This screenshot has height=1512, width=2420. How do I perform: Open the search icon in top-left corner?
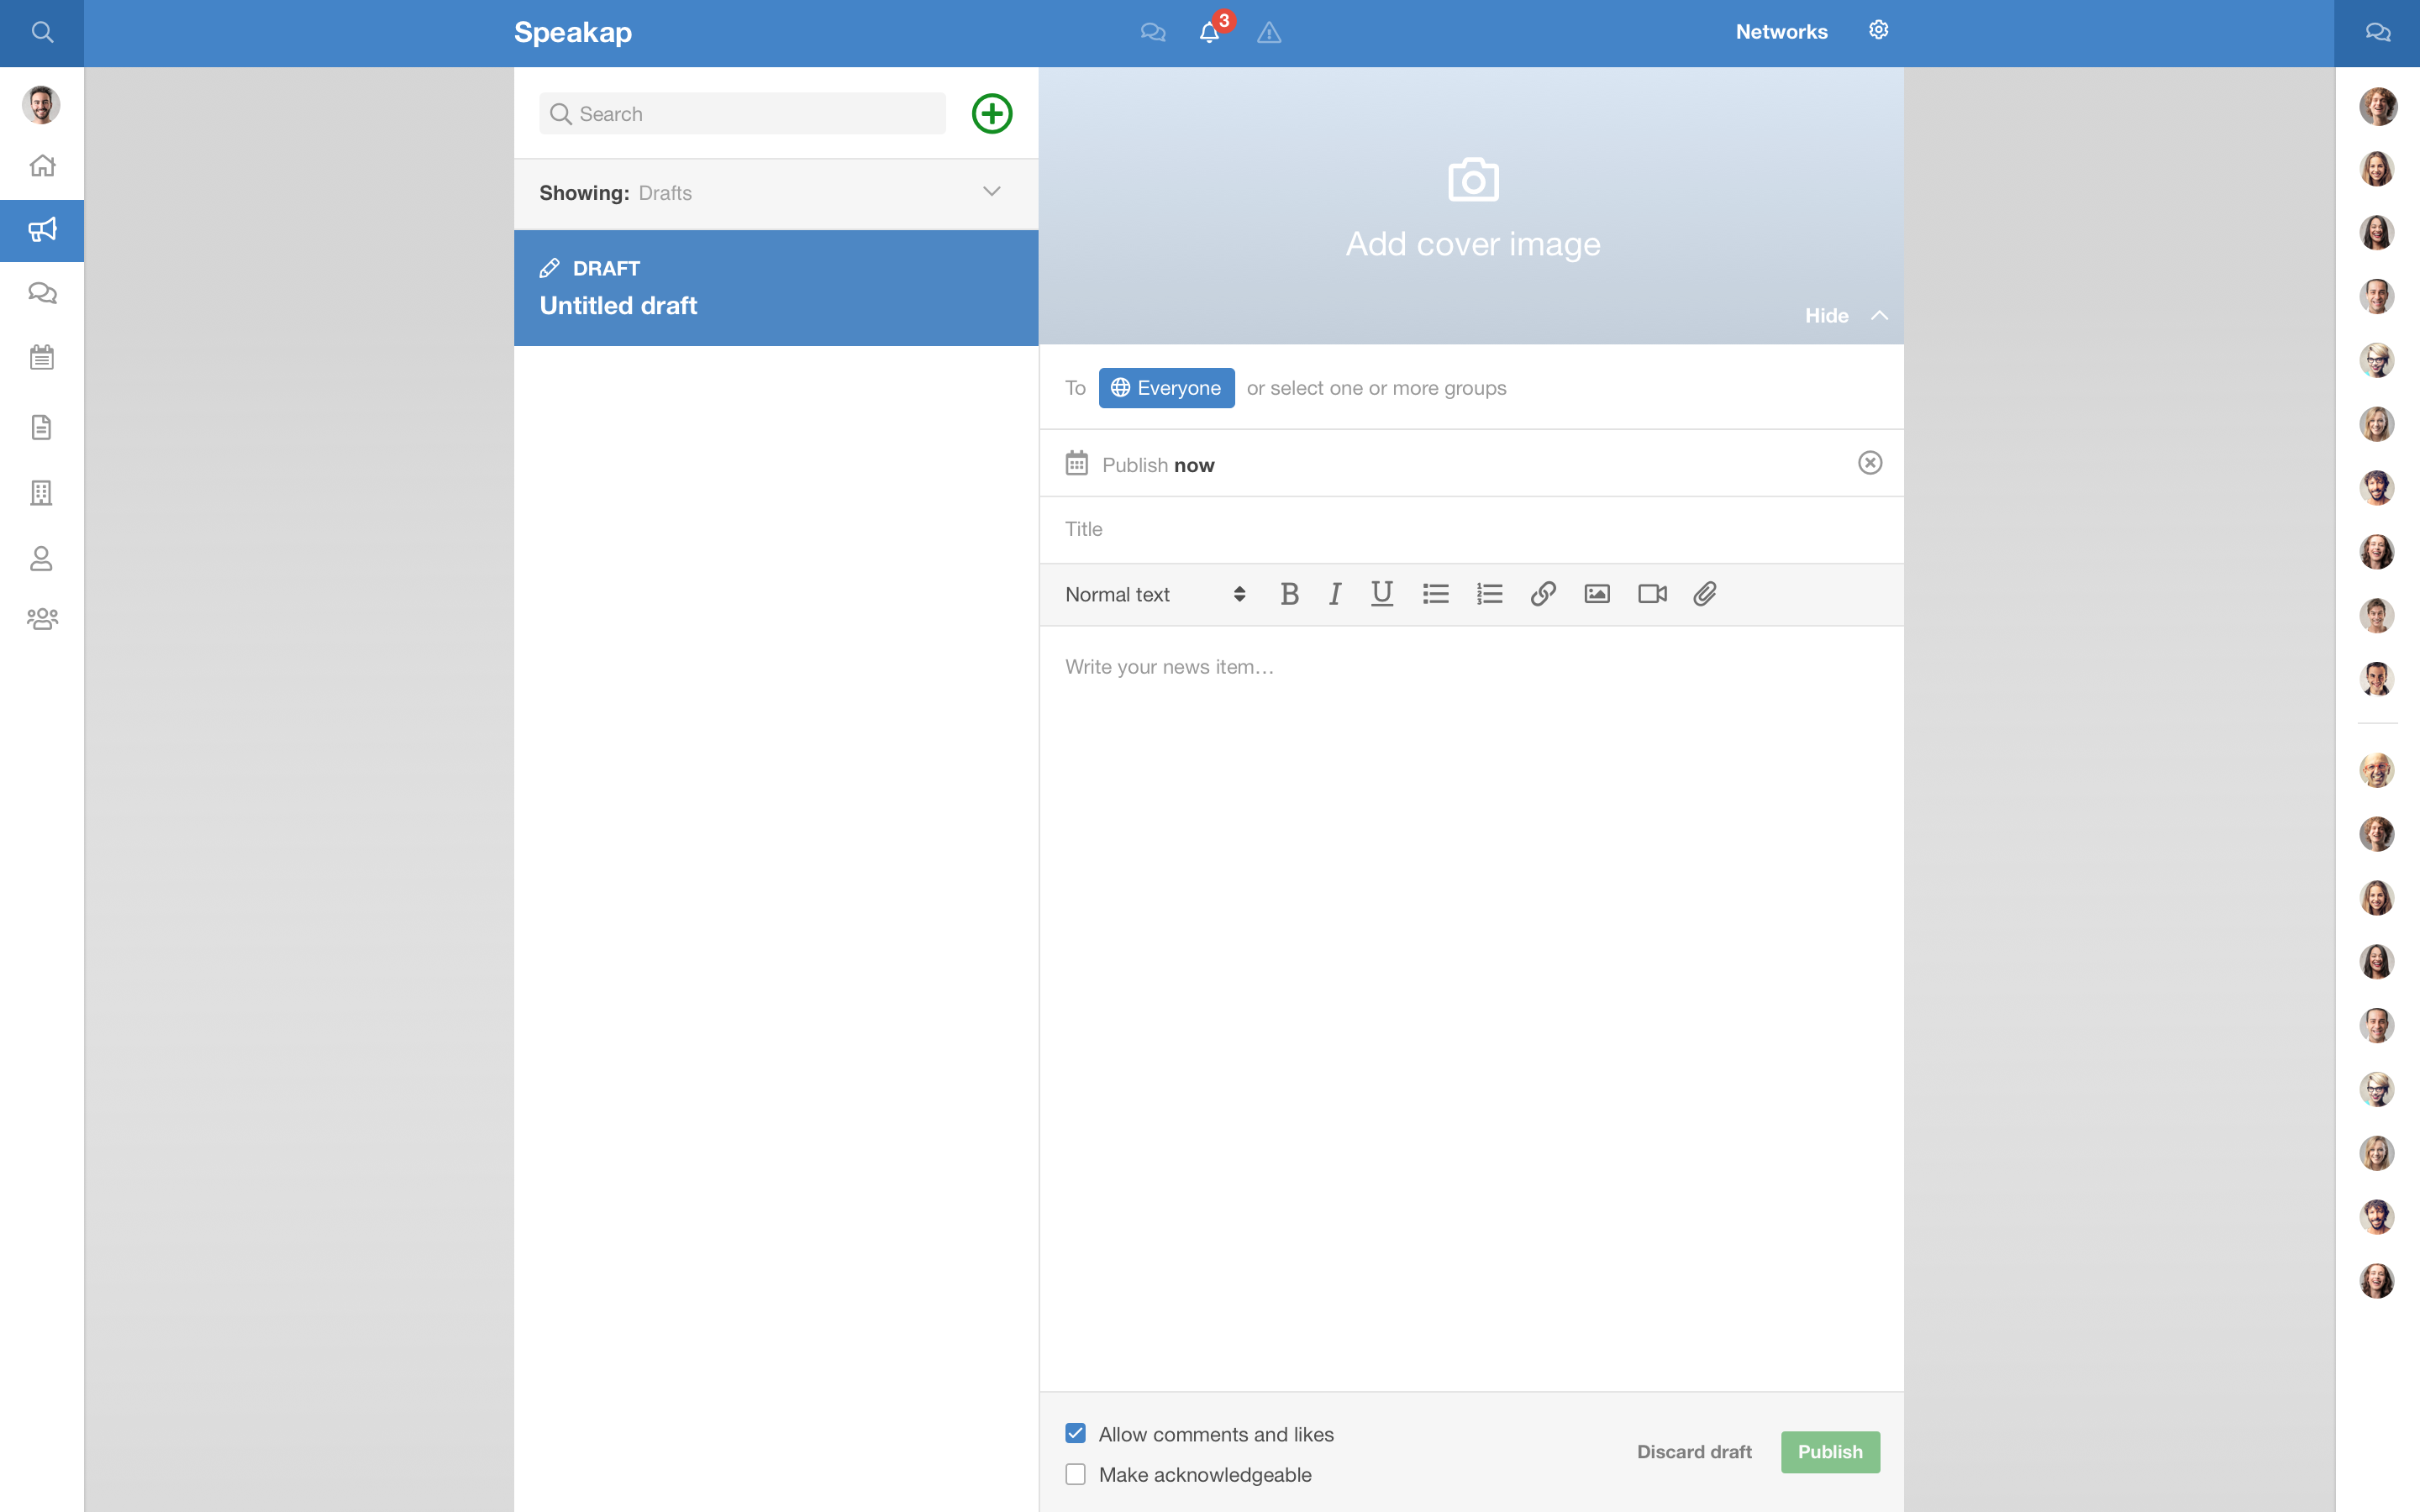(42, 32)
